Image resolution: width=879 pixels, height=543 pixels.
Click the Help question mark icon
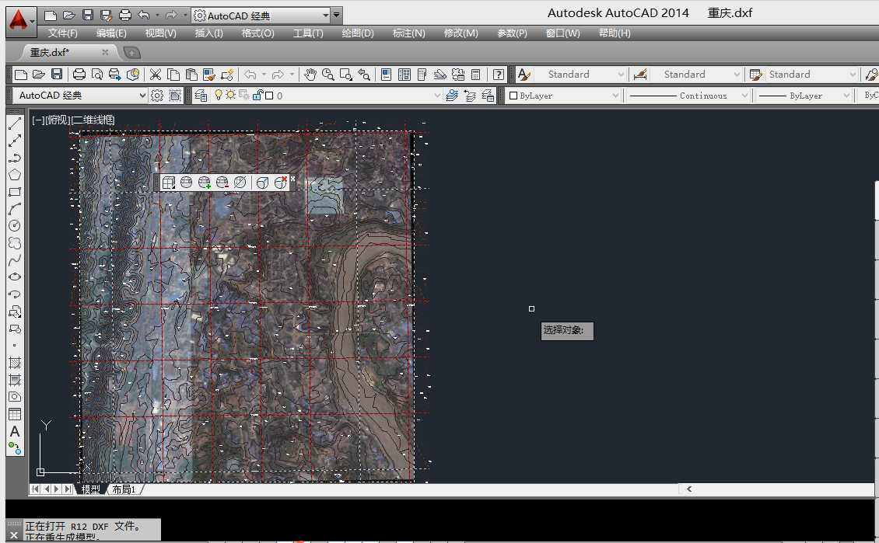[x=498, y=75]
